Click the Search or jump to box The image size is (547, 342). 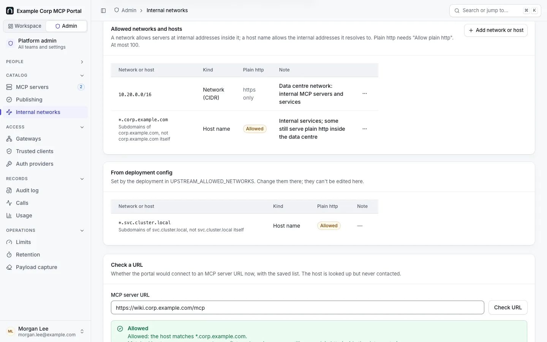[x=495, y=11]
